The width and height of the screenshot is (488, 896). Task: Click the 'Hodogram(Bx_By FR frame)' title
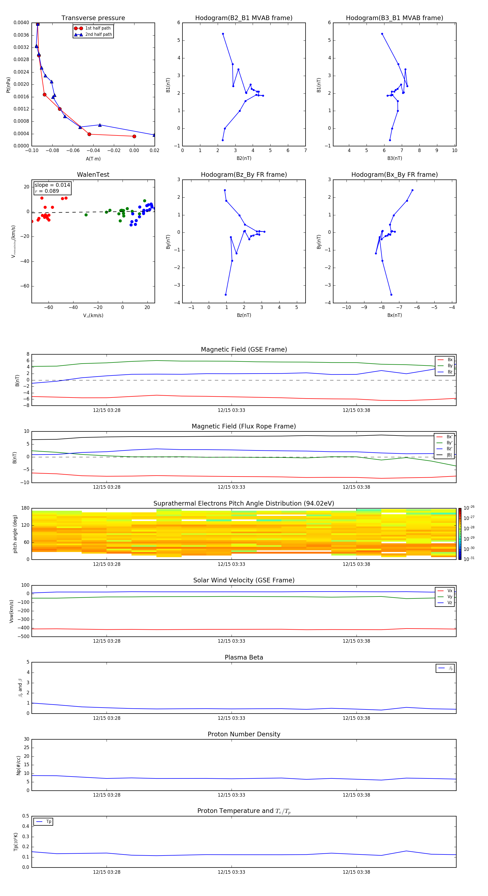click(x=394, y=175)
